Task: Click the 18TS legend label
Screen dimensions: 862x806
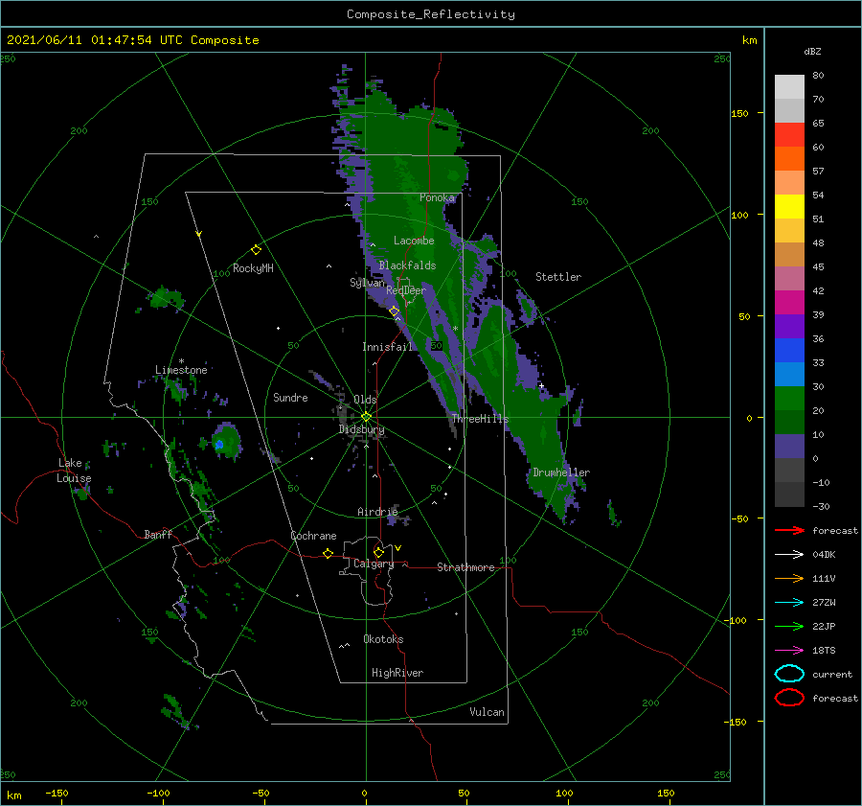Action: pyautogui.click(x=824, y=651)
